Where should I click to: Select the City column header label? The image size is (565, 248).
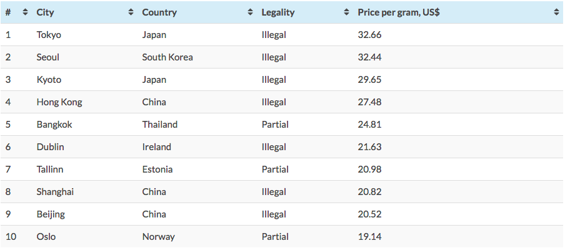[45, 12]
